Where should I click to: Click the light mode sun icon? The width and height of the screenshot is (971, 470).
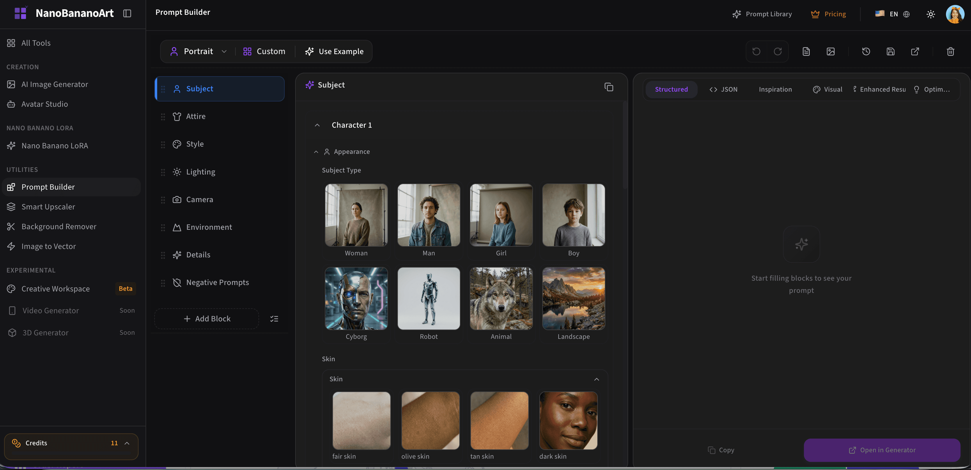[931, 14]
